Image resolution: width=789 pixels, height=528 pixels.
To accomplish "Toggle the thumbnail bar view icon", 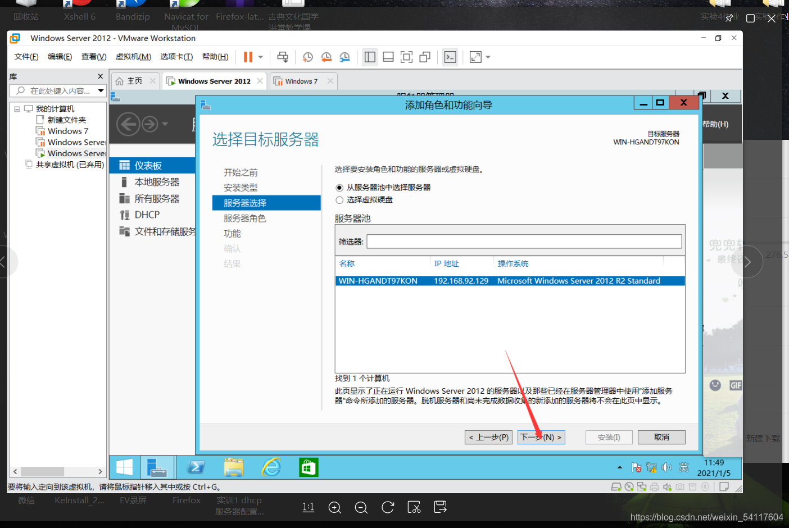I will [x=388, y=57].
